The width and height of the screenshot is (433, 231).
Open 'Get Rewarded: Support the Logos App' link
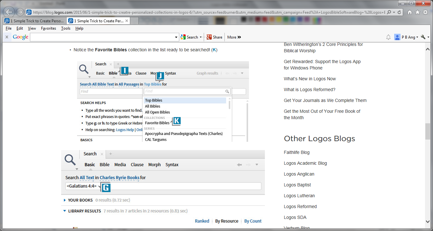tap(322, 65)
